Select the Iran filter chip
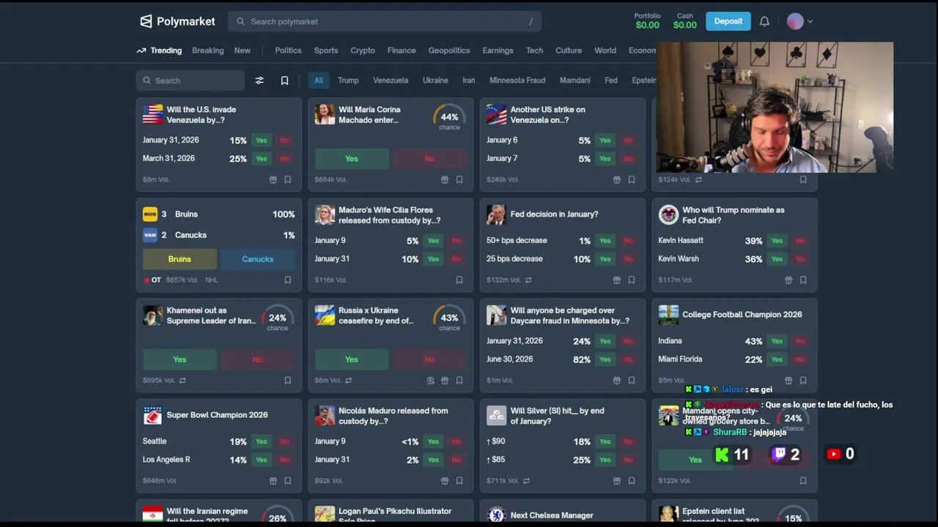 point(469,81)
